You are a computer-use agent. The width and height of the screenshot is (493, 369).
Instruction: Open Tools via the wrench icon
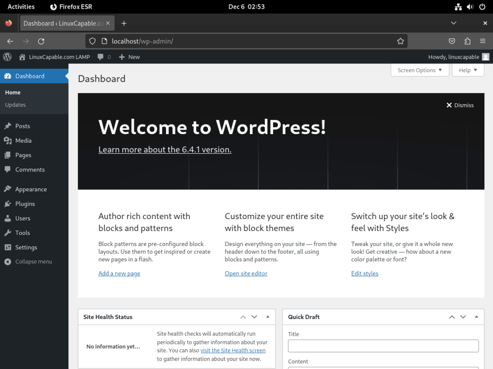click(x=9, y=233)
